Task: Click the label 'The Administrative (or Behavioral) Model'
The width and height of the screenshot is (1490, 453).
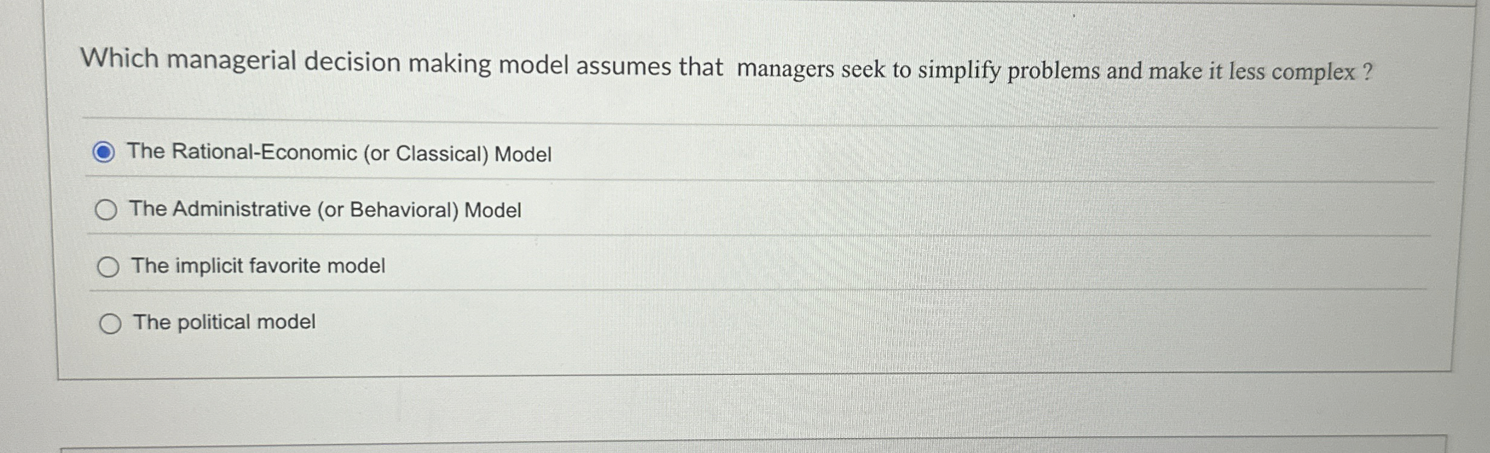Action: point(325,210)
